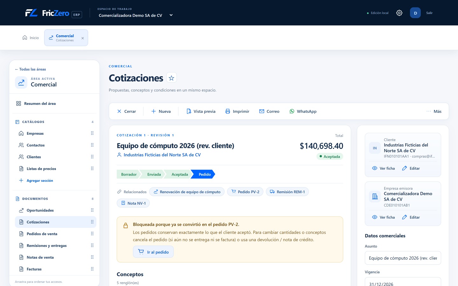Click Imprimir in the toolbar
This screenshot has width=458, height=286.
point(237,112)
